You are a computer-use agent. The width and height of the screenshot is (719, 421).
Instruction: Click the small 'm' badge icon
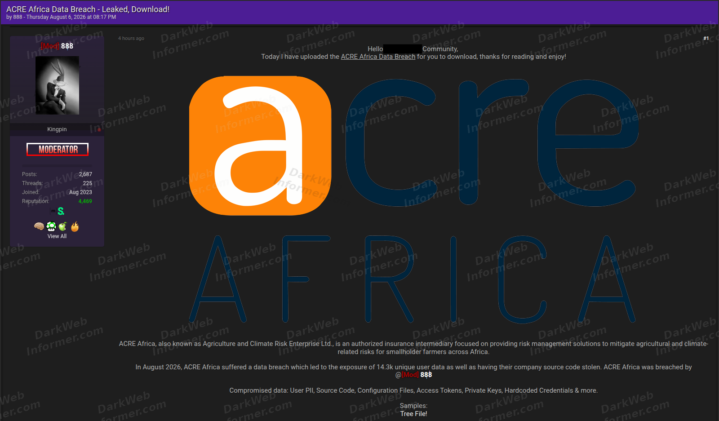click(53, 211)
